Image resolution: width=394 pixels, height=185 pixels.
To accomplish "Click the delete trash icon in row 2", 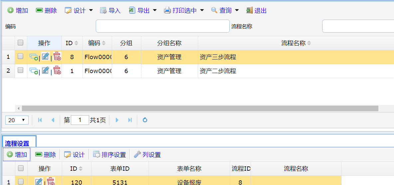I will pyautogui.click(x=57, y=70).
